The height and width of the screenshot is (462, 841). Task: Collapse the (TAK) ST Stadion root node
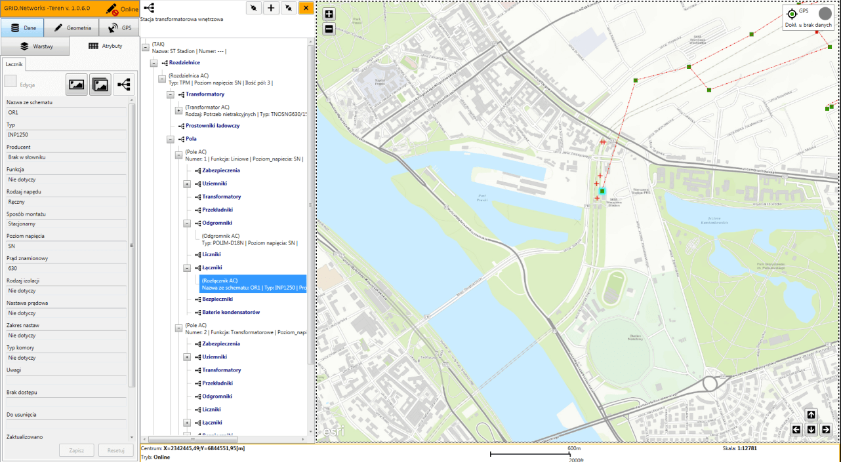coord(146,47)
